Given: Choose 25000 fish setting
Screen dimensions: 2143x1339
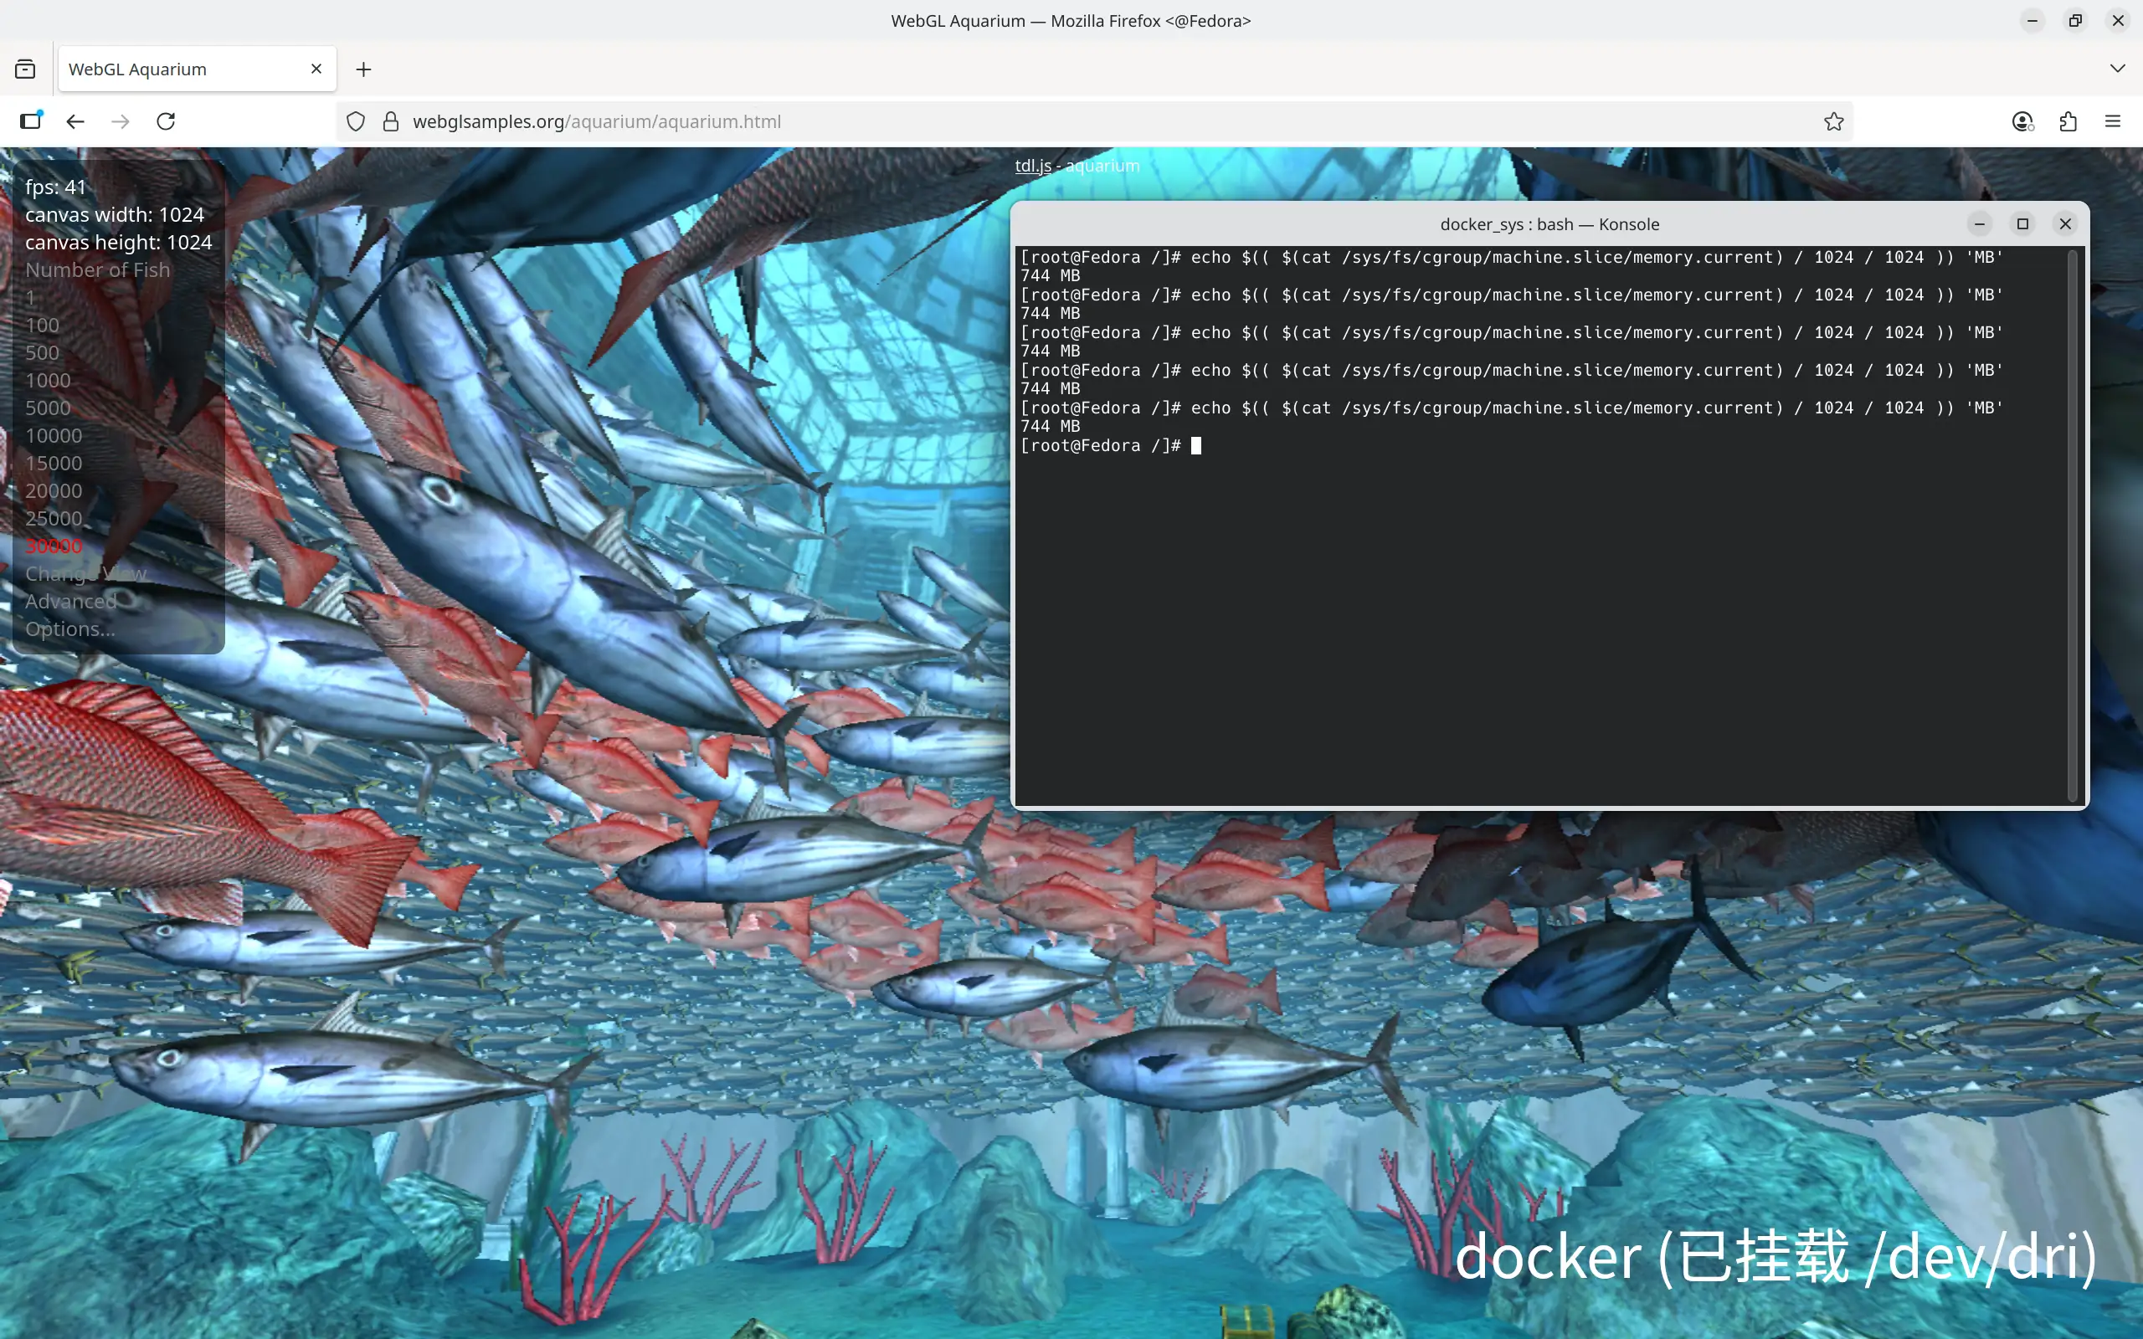Looking at the screenshot, I should pos(53,518).
